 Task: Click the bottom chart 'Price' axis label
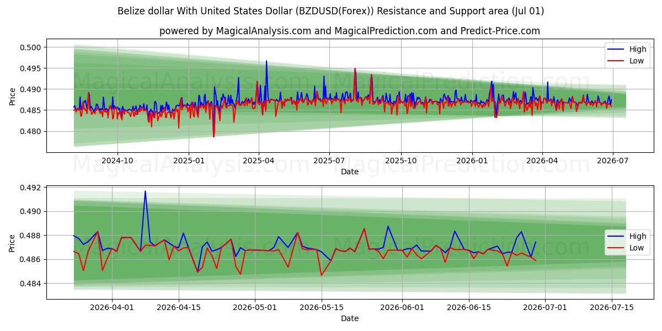pyautogui.click(x=13, y=242)
